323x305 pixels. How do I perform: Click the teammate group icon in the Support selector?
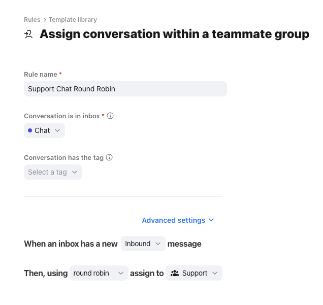[175, 273]
